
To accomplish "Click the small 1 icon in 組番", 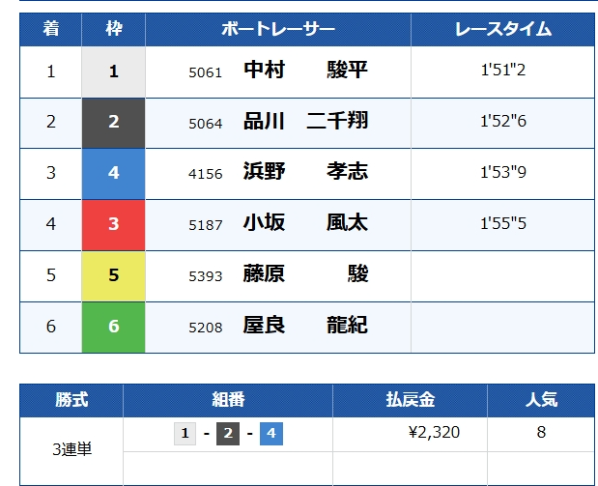I will (x=185, y=434).
